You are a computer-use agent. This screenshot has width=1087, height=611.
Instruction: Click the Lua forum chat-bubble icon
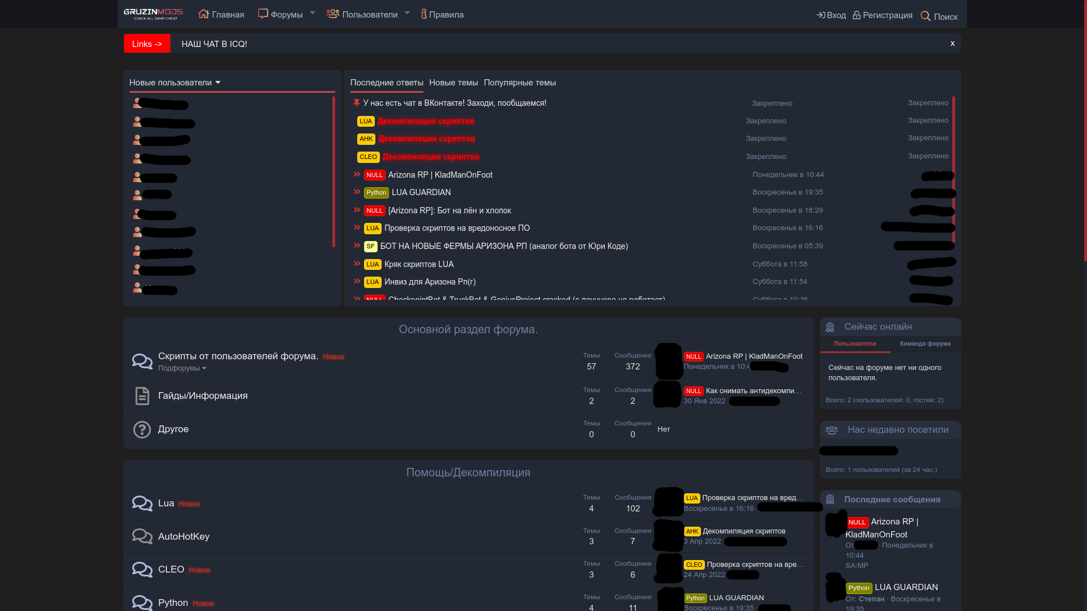[142, 504]
